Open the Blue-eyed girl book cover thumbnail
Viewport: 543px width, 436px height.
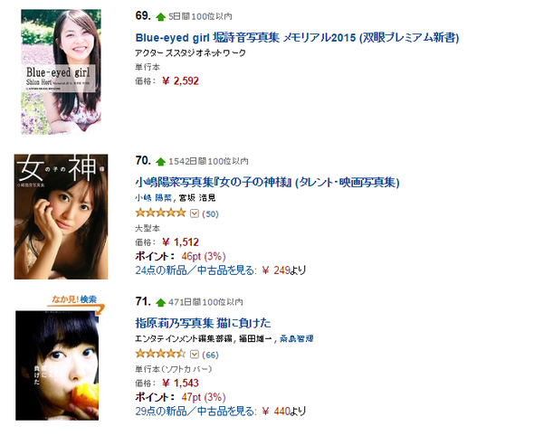61,72
